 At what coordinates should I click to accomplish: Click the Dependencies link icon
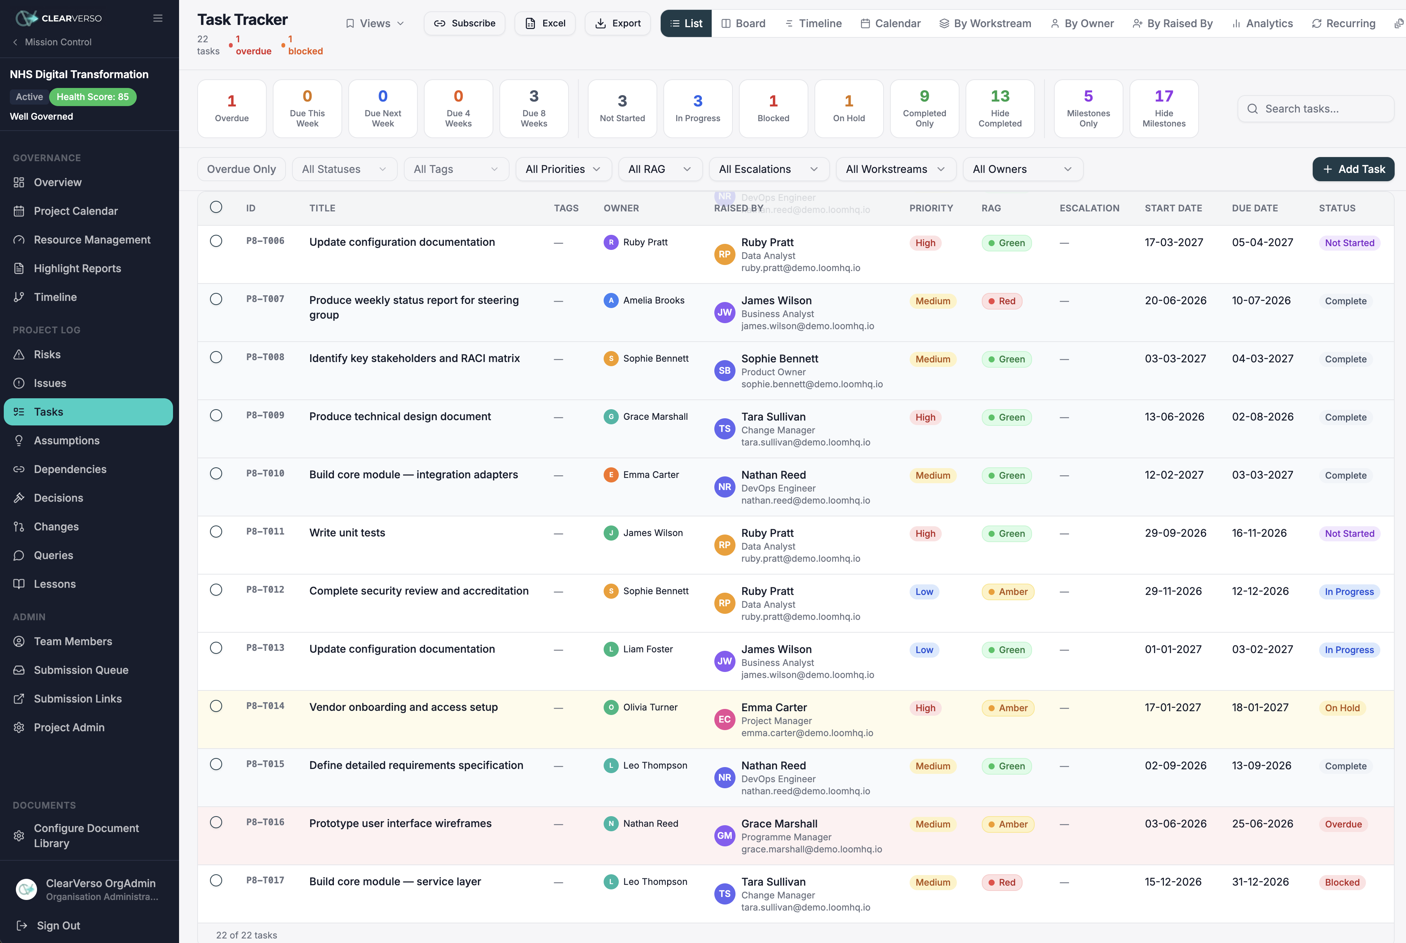19,469
